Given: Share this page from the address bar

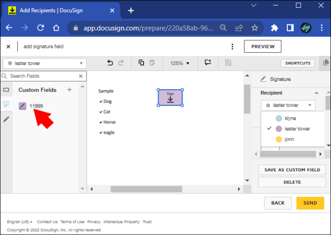Looking at the screenshot, I should coord(239,28).
